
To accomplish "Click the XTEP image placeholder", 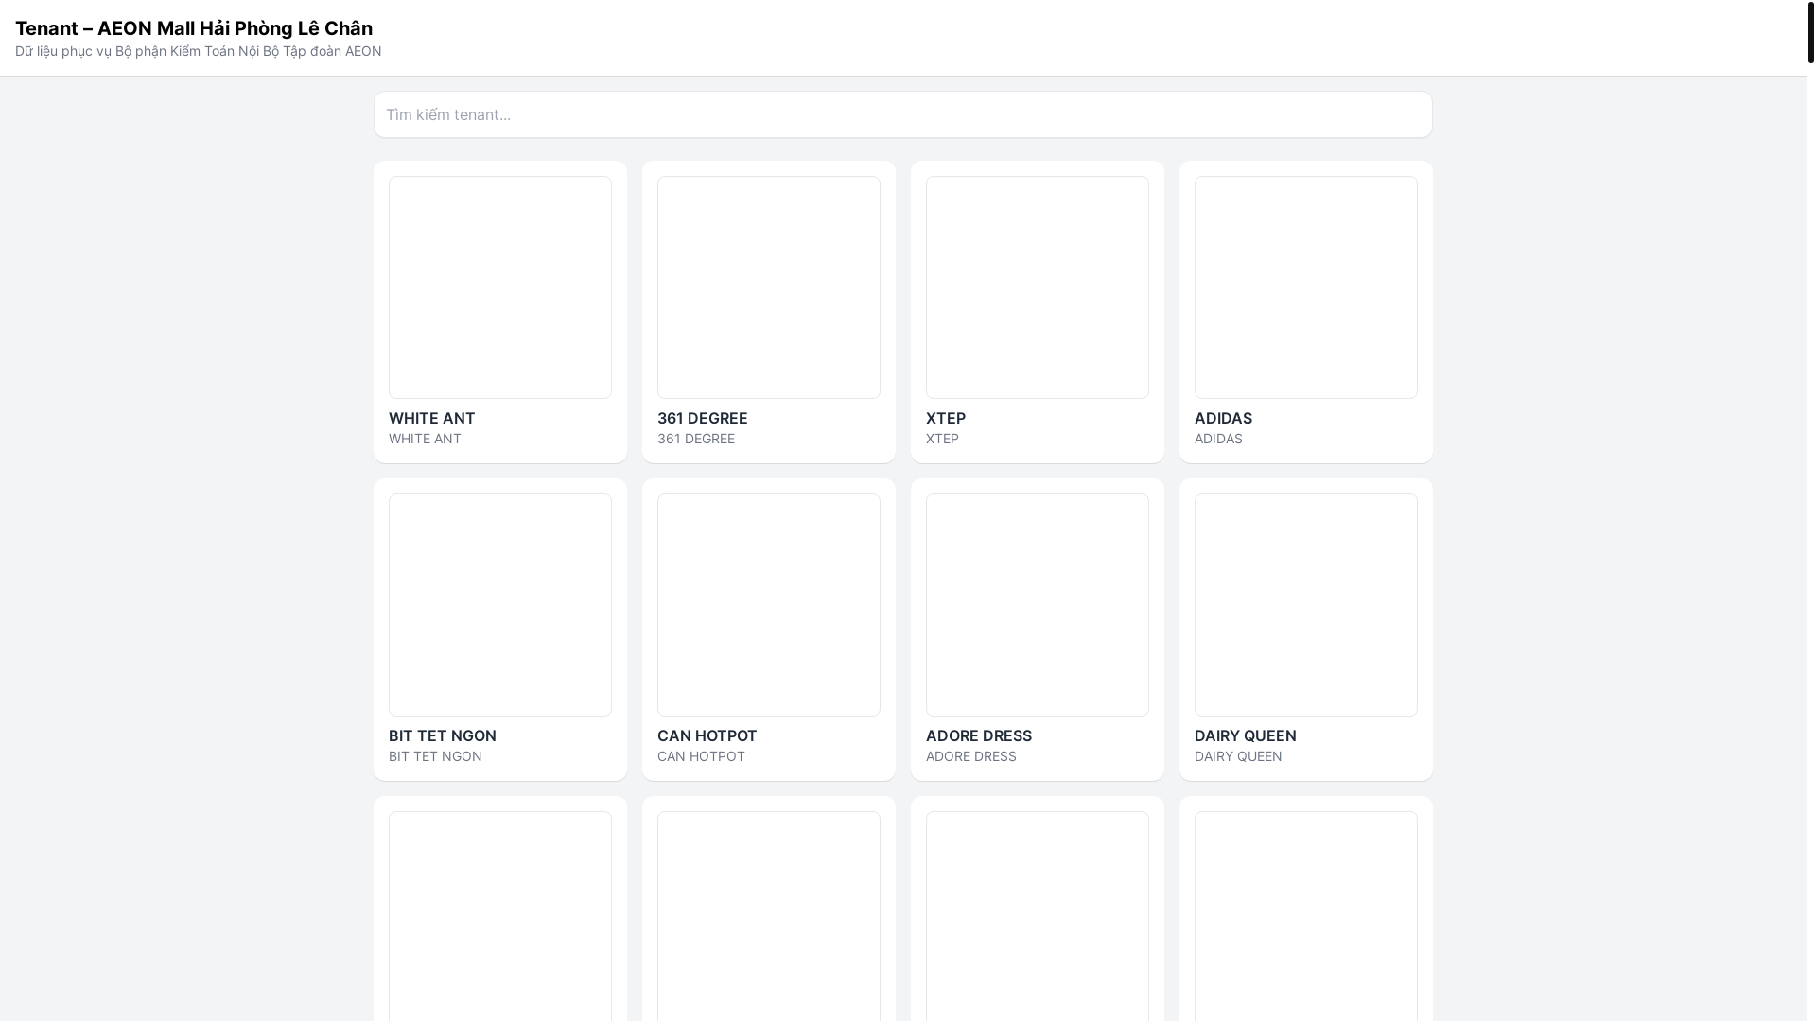I will point(1037,286).
